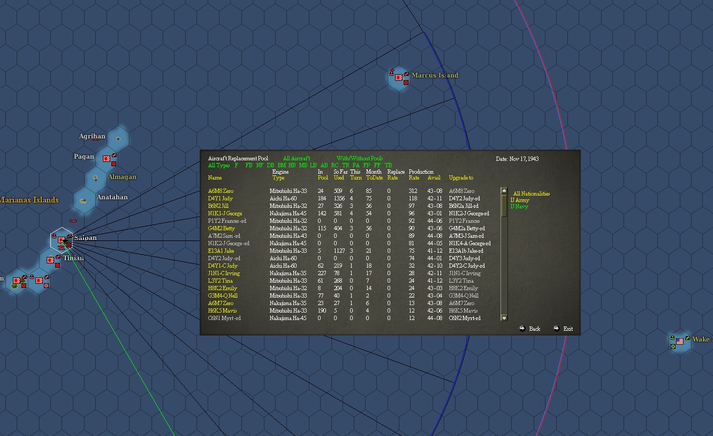Select the IJ Navy nationality filter
Image resolution: width=713 pixels, height=436 pixels.
(519, 207)
